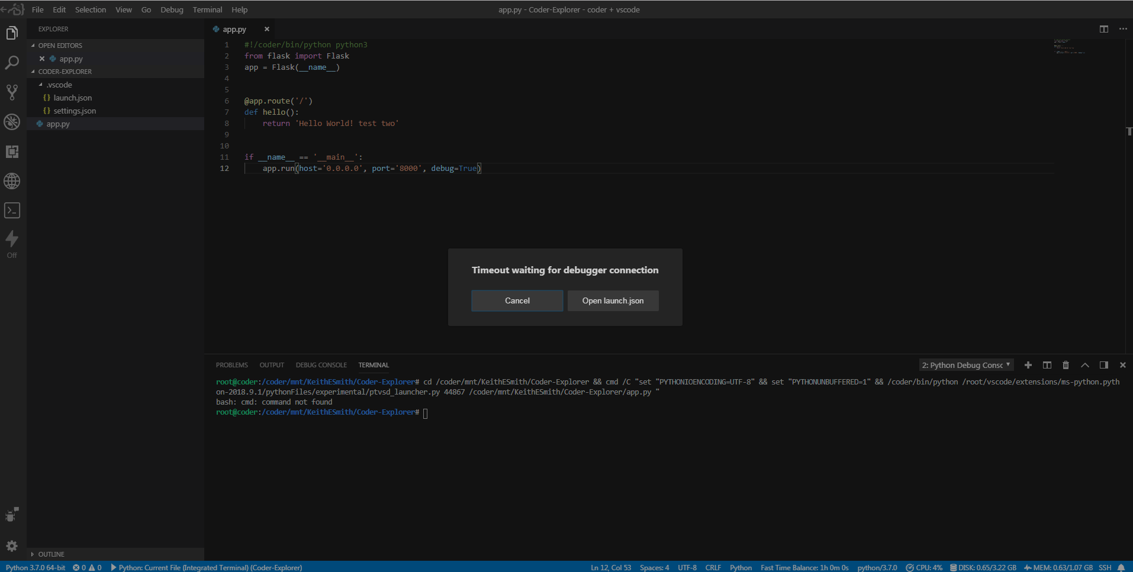Click Ln 12, Col 53 in status bar
1133x572 pixels.
click(x=611, y=567)
